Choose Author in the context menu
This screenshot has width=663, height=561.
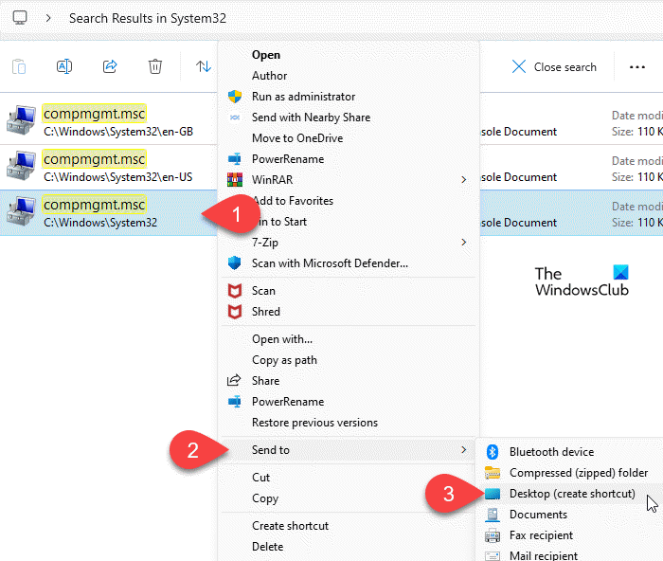pos(269,76)
